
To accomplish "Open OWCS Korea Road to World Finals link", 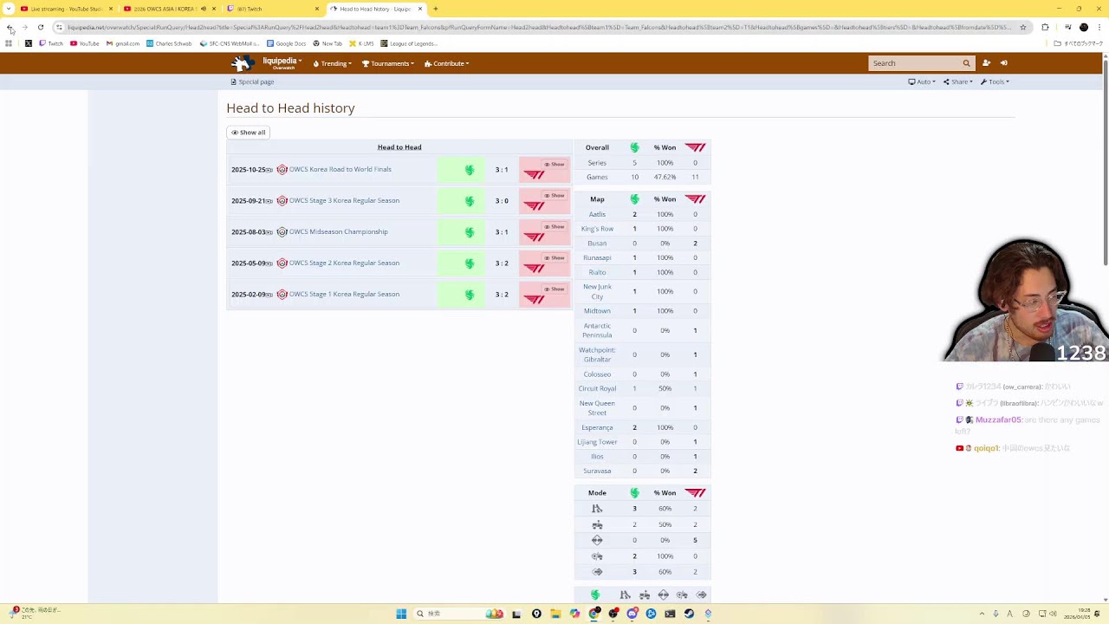I will [x=340, y=169].
